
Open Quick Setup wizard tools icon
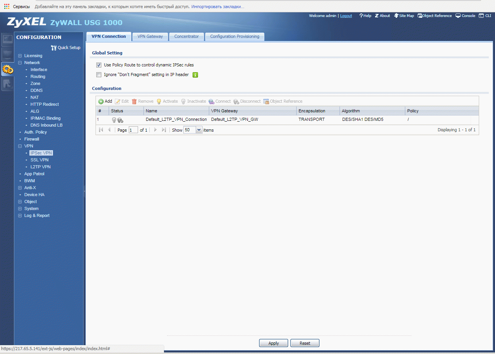coord(54,47)
